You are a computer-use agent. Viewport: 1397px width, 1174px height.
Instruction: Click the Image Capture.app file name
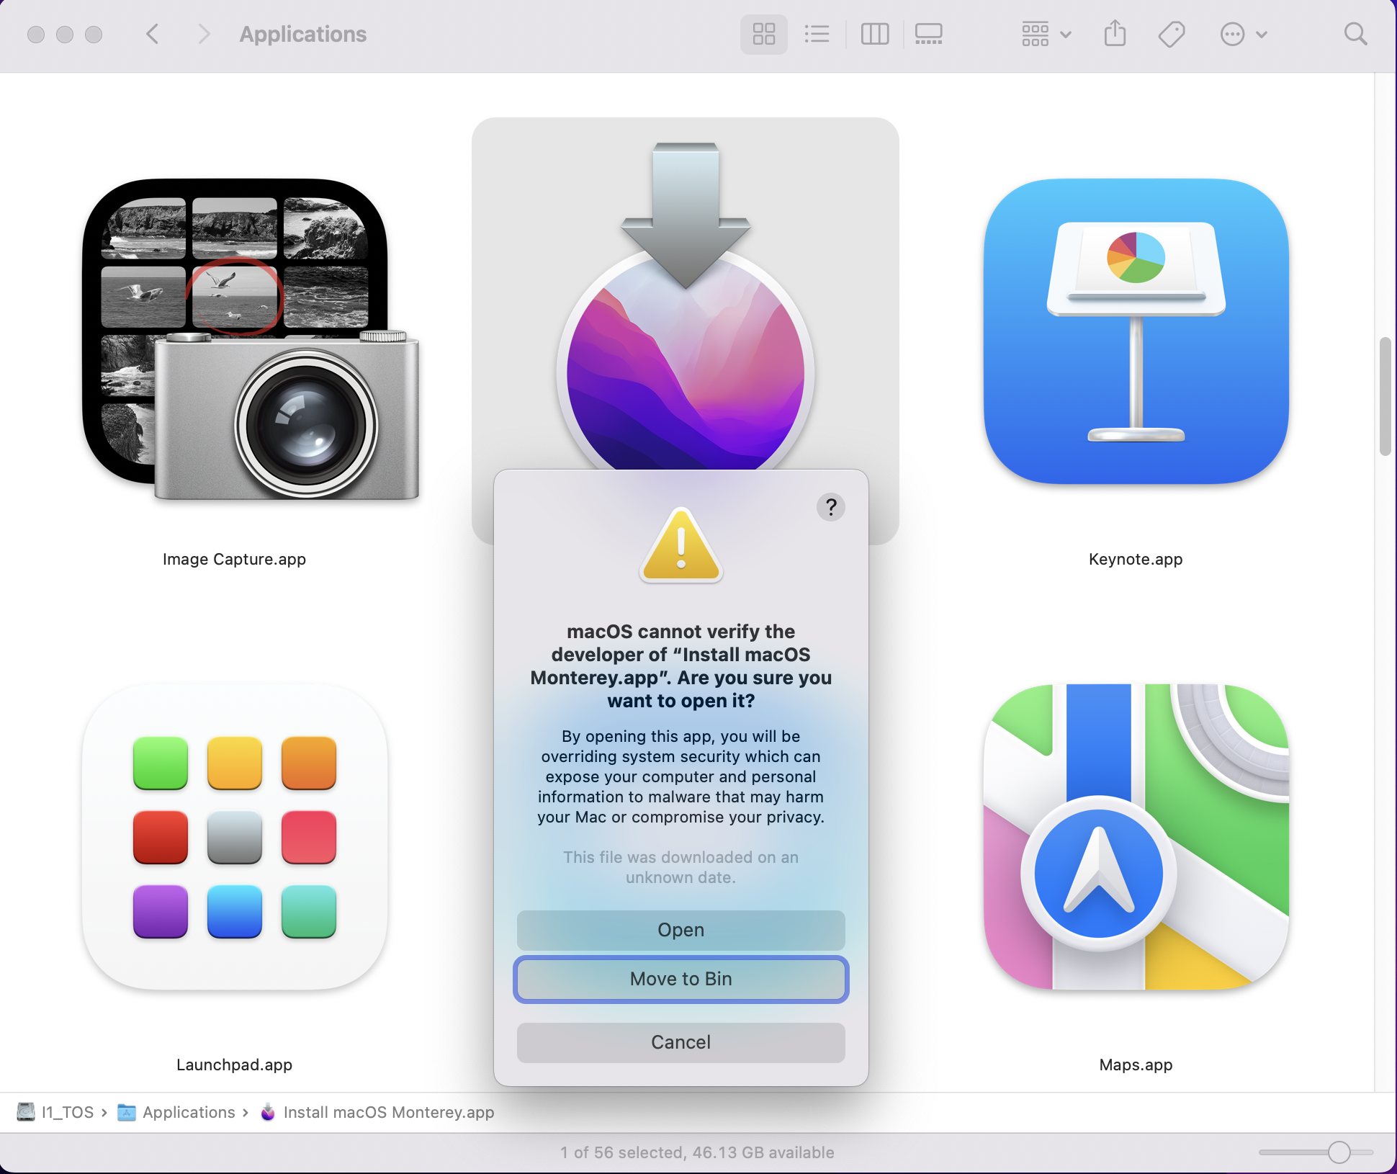pyautogui.click(x=235, y=560)
